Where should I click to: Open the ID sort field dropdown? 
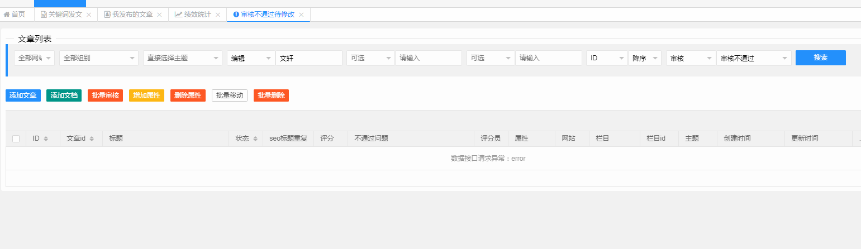pyautogui.click(x=607, y=58)
